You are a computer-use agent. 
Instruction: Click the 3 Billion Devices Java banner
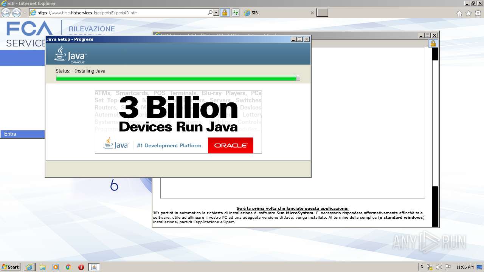pos(178,122)
